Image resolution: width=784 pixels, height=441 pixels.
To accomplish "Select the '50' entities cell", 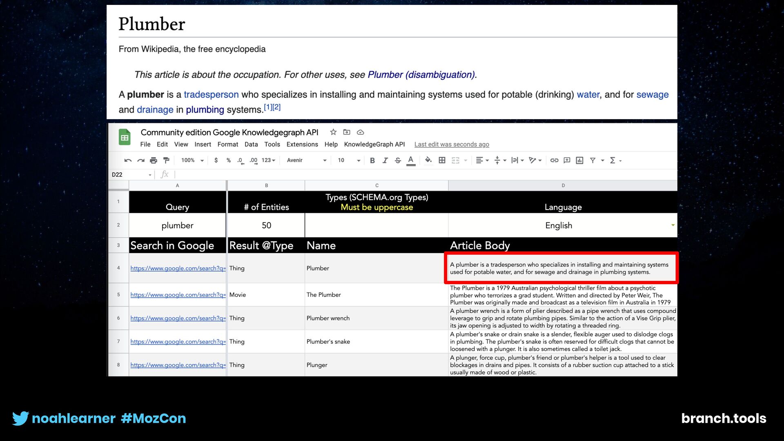I will [x=266, y=225].
